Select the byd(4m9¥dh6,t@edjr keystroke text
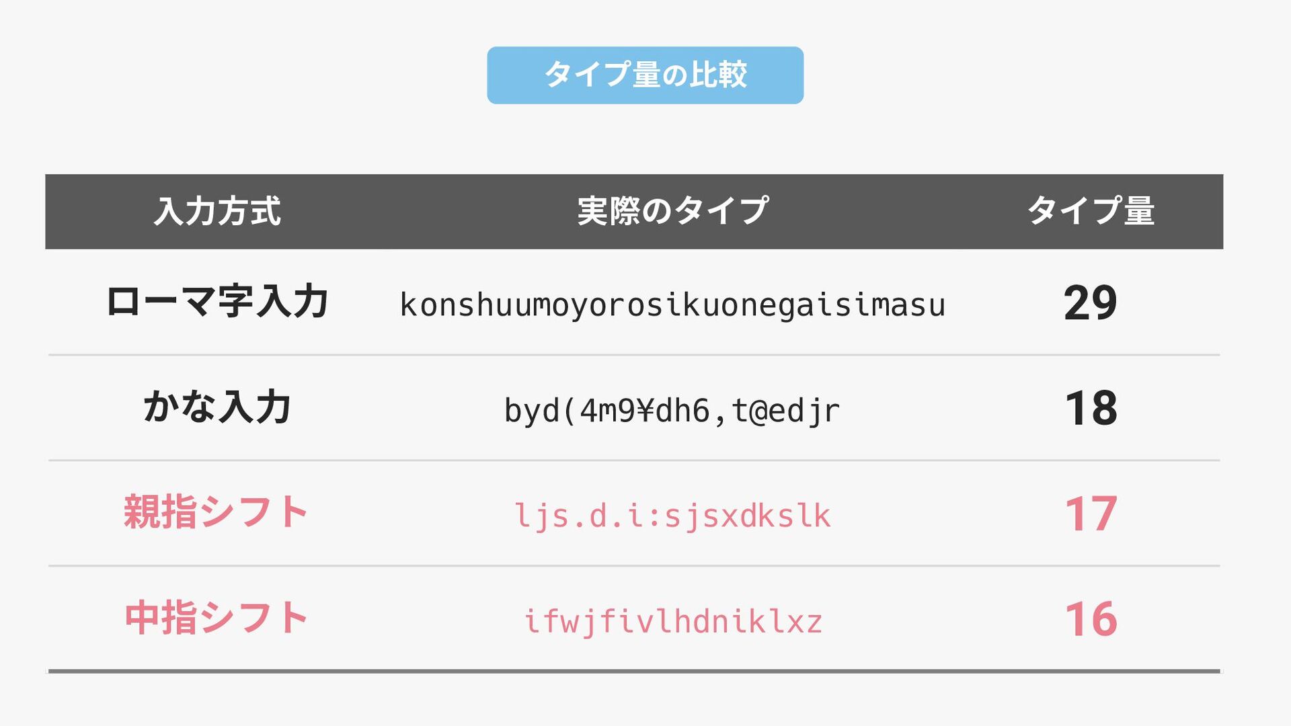 click(672, 411)
